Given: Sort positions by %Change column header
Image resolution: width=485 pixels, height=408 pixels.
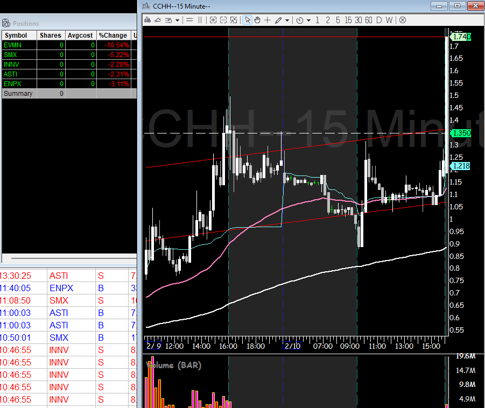Looking at the screenshot, I should pyautogui.click(x=114, y=36).
